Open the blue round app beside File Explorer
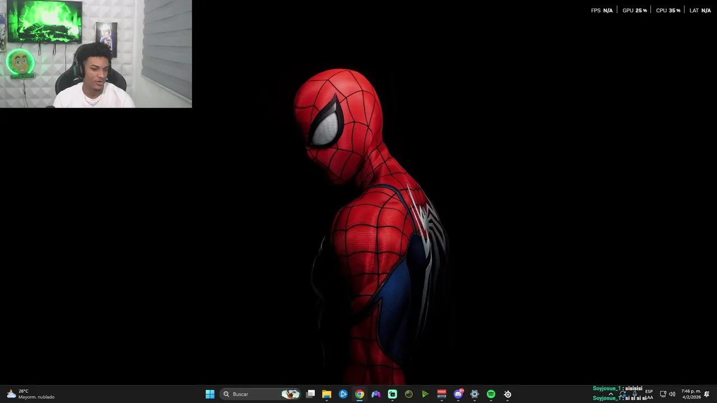The height and width of the screenshot is (403, 717). 343,394
